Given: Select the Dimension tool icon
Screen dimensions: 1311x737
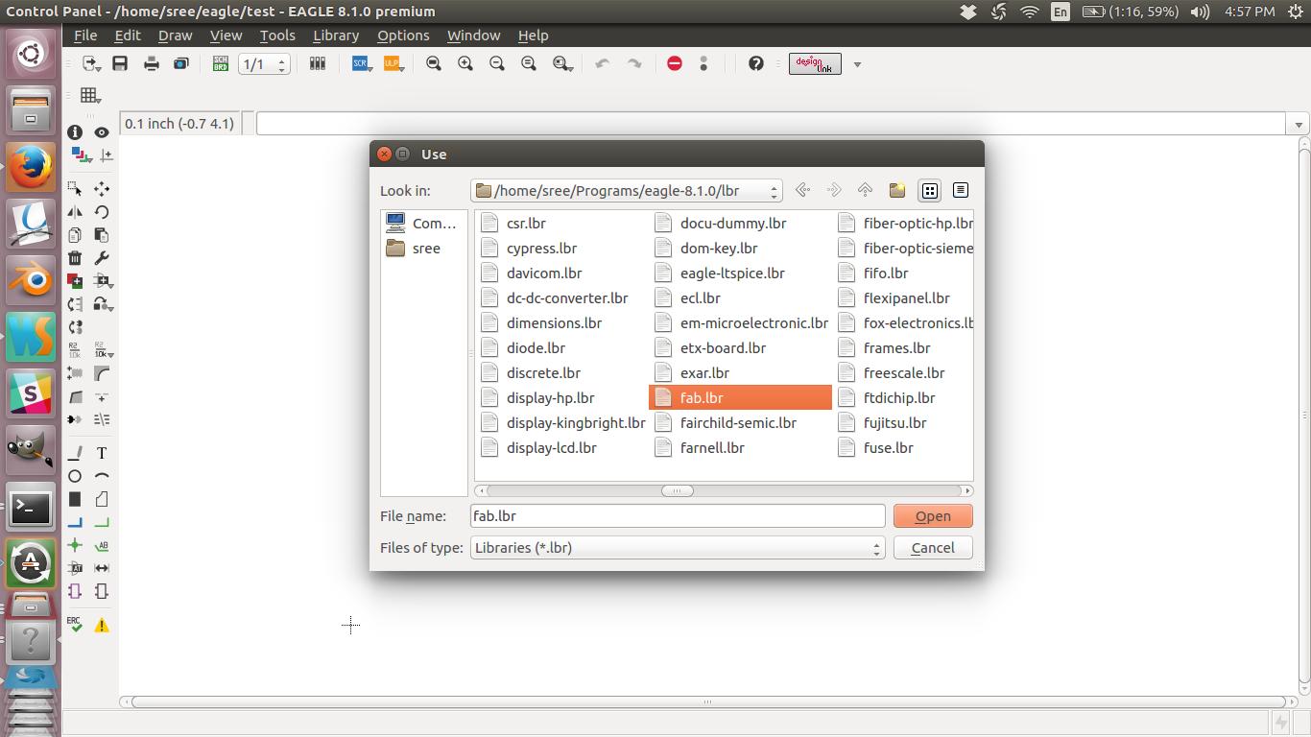Looking at the screenshot, I should 102,568.
